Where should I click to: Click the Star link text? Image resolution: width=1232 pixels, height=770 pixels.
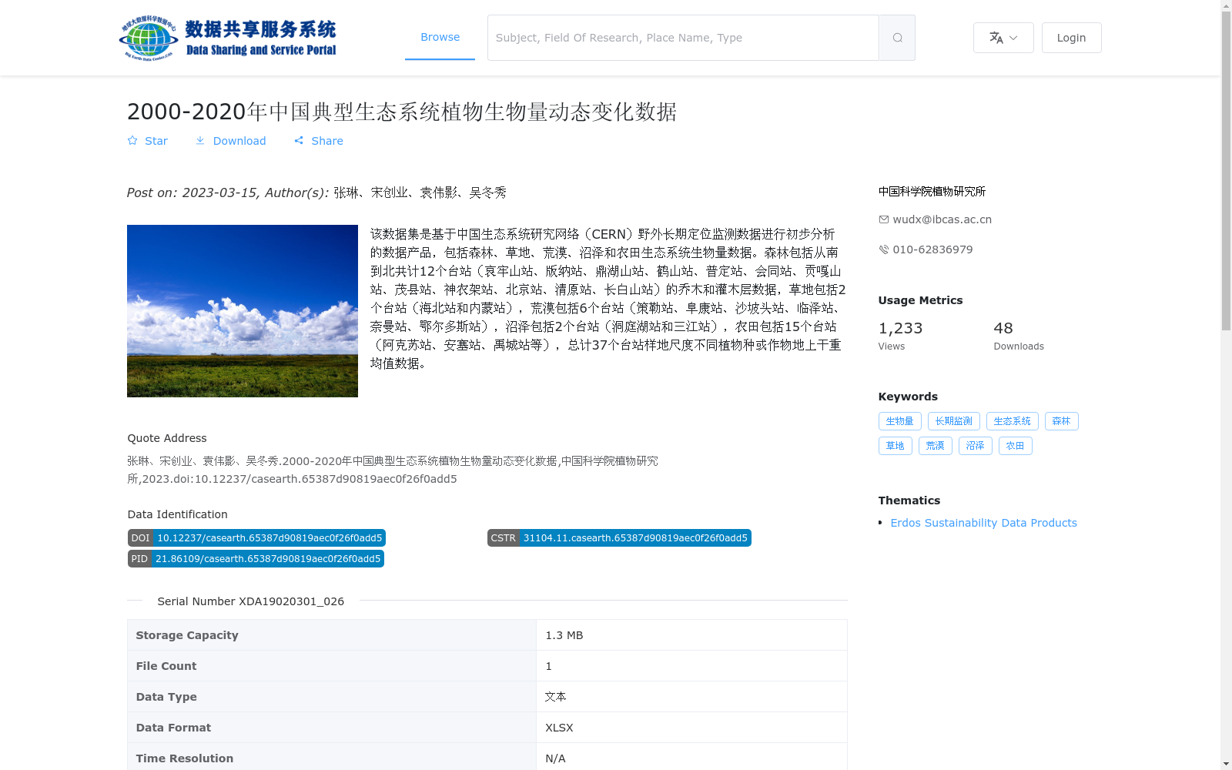tap(156, 141)
